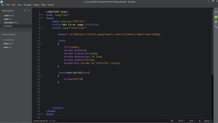Click the Line 22, Column status text
Image resolution: width=218 pixels, height=123 pixels.
(x=41, y=121)
